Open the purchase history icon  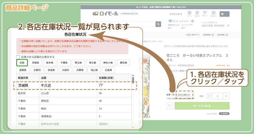(197, 13)
